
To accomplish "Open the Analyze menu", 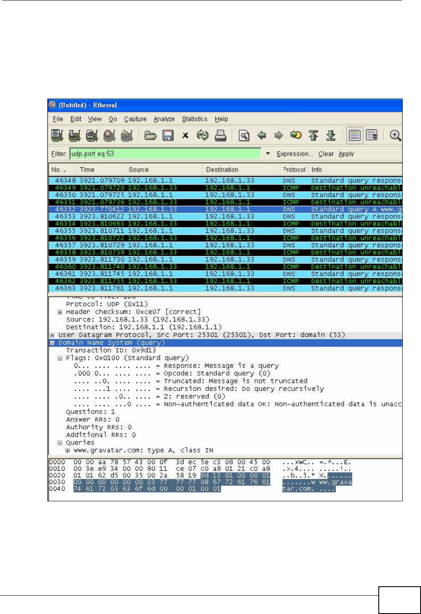I will (164, 119).
